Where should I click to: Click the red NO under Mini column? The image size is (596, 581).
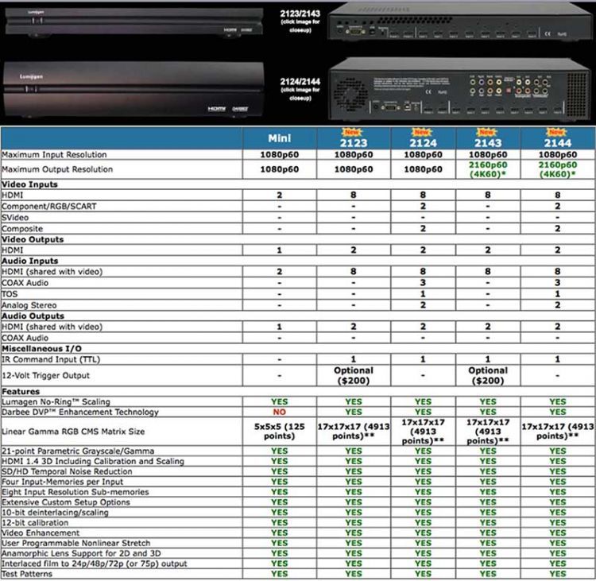click(x=280, y=413)
